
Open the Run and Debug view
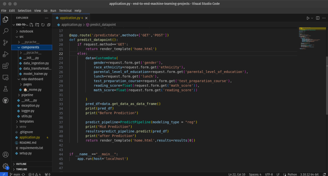pos(5,54)
